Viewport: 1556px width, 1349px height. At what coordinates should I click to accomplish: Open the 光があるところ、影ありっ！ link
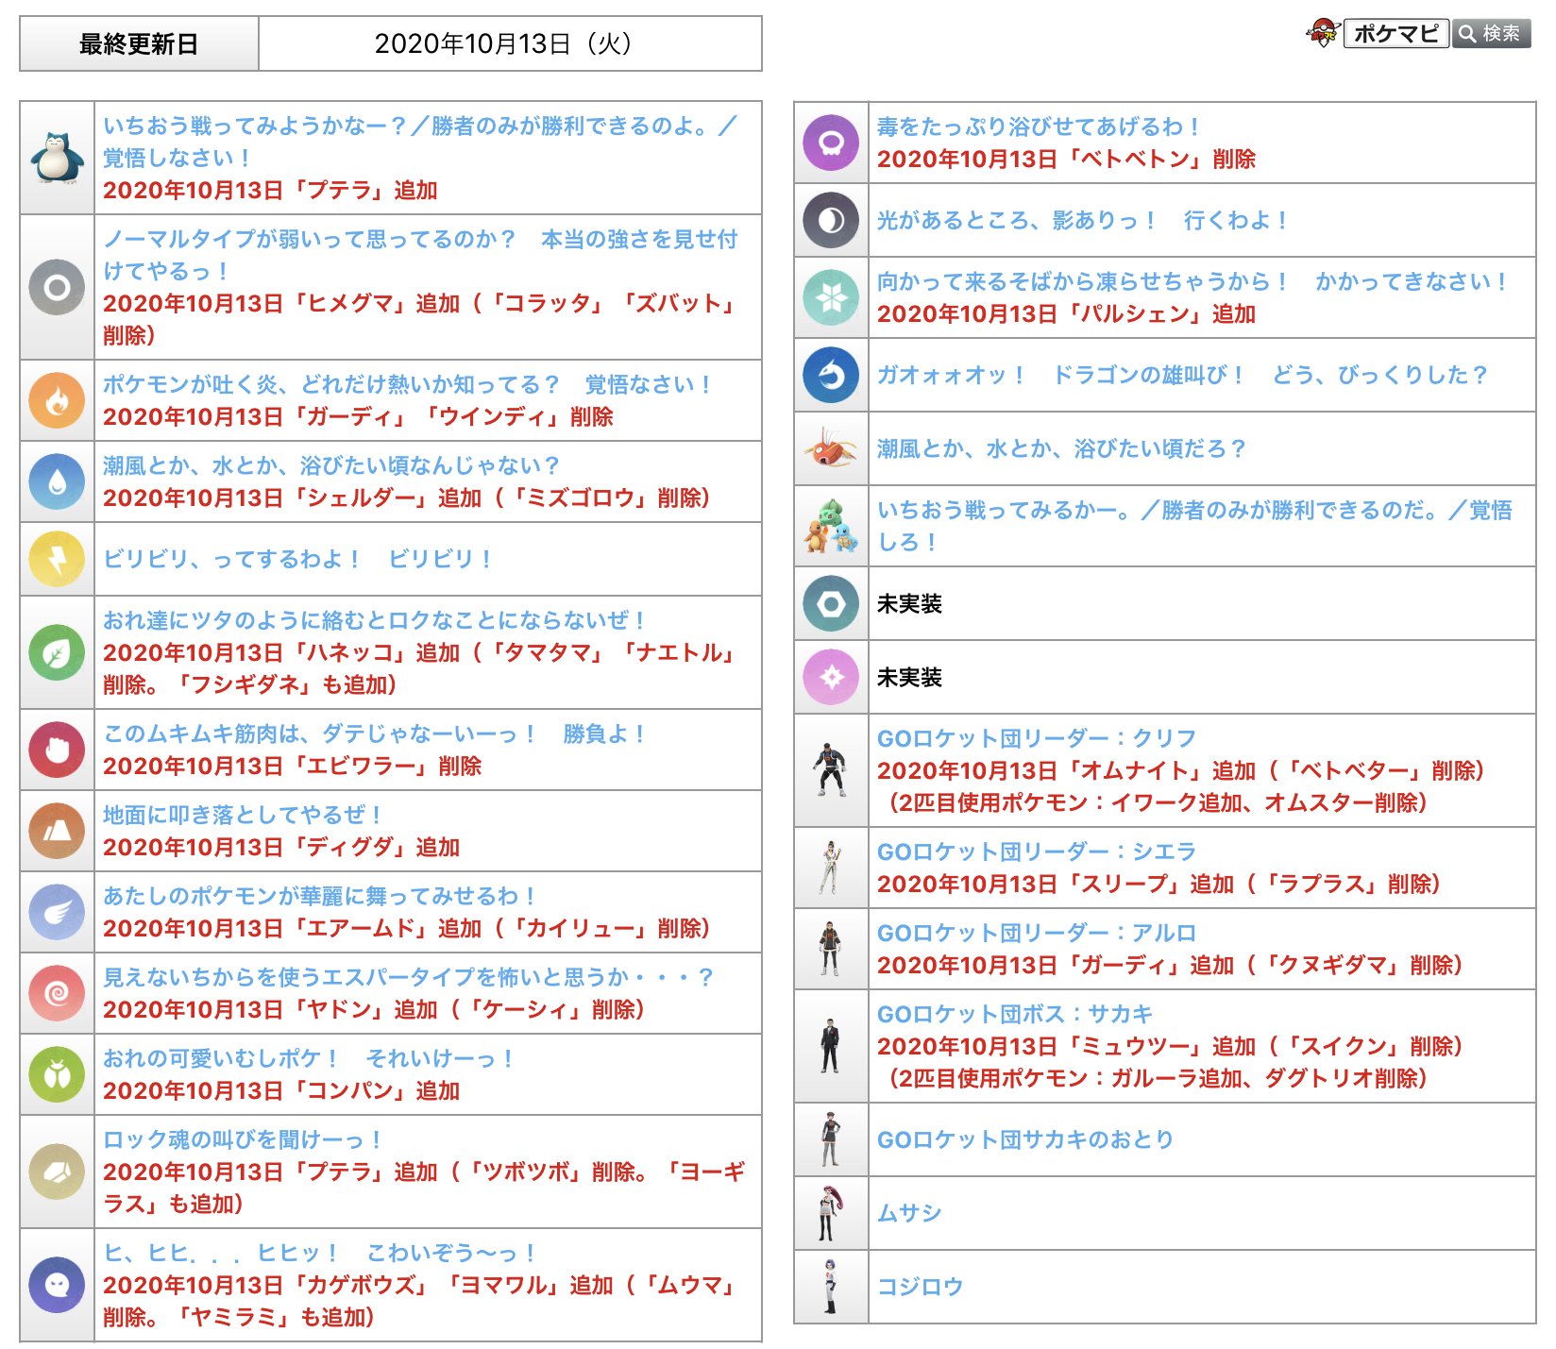(x=1083, y=220)
